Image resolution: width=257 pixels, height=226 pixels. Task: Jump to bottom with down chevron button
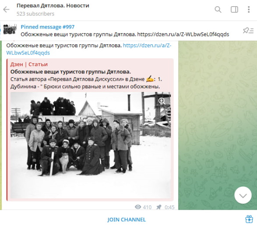coord(243,195)
